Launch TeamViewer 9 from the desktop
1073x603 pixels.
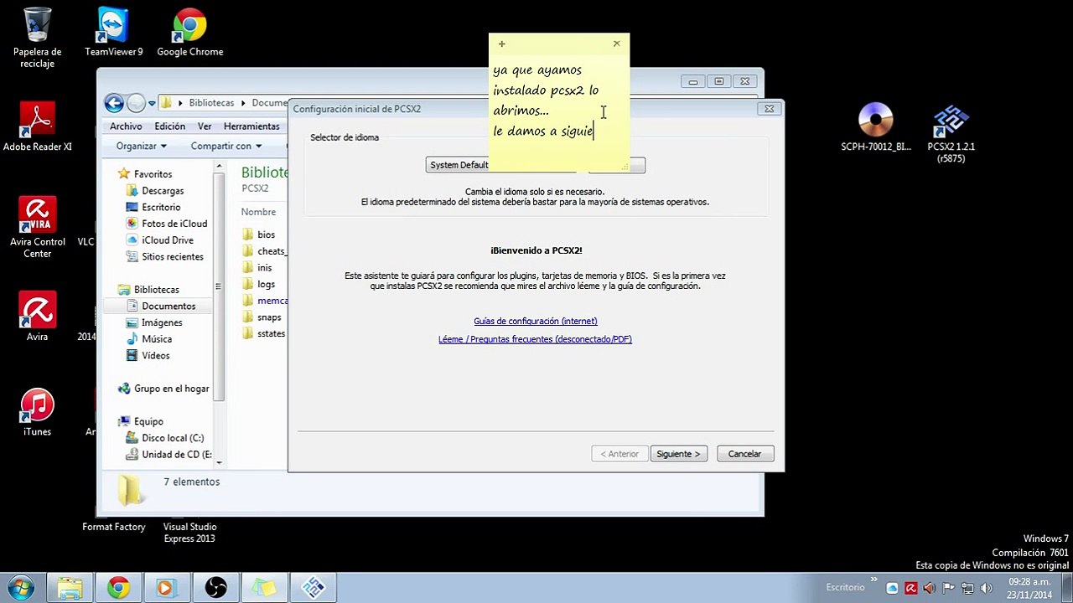pyautogui.click(x=113, y=32)
